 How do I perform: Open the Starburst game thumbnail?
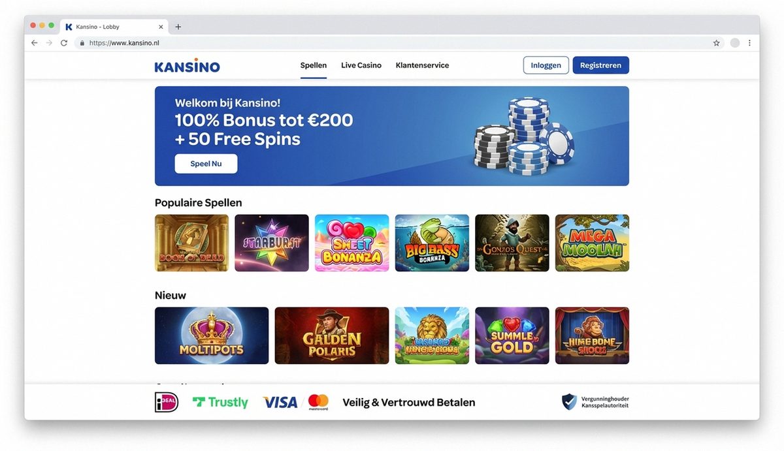tap(272, 243)
